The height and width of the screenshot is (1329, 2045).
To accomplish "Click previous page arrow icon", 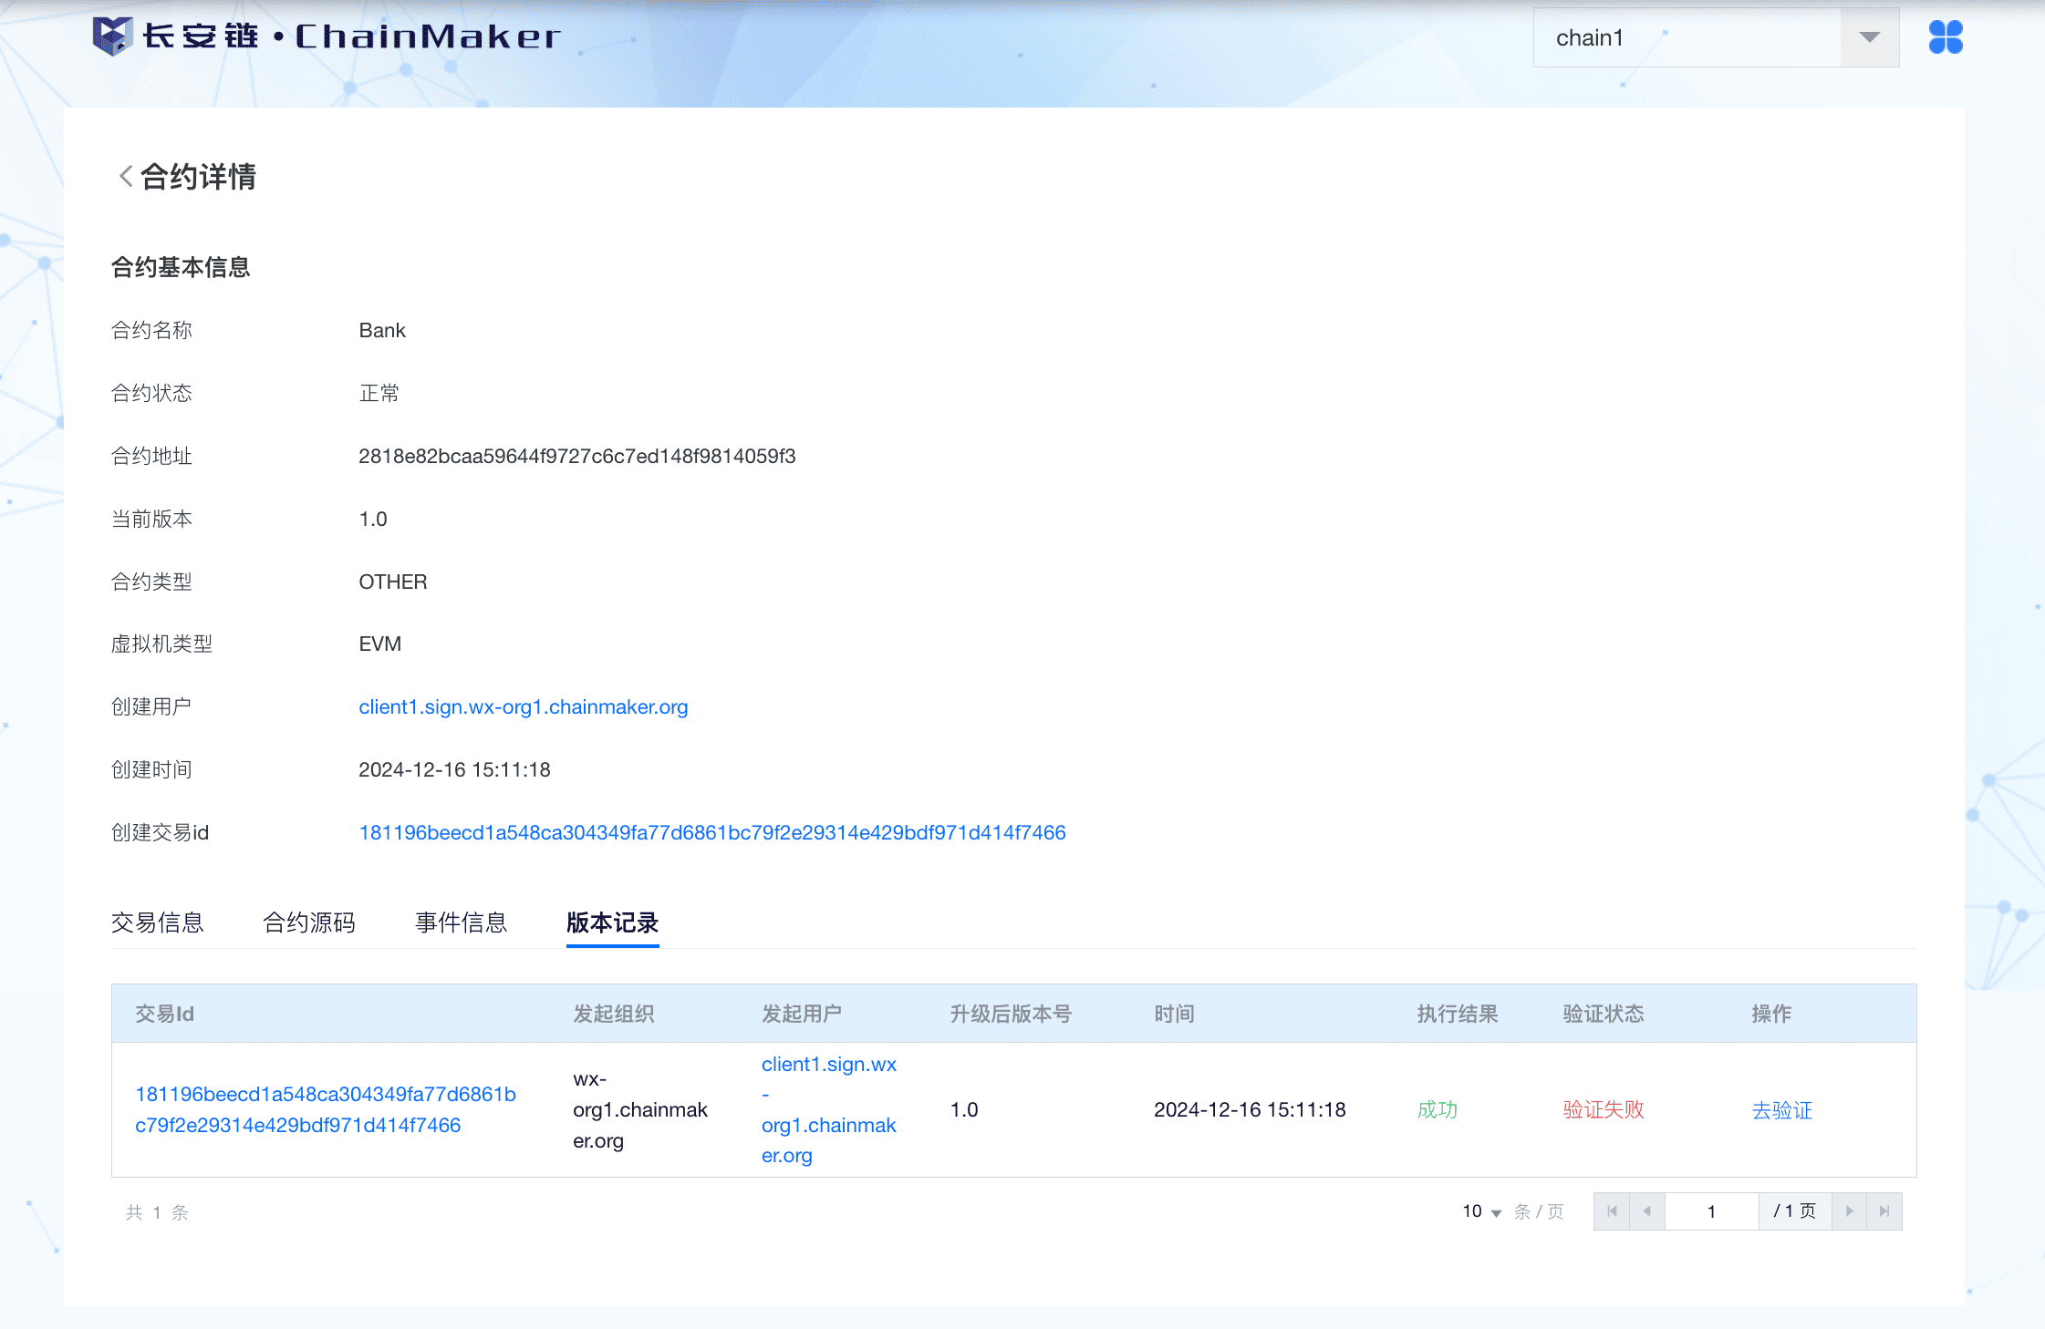I will (1646, 1211).
